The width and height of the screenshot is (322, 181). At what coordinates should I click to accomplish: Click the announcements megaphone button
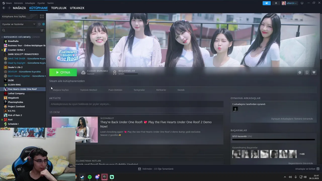pyautogui.click(x=266, y=3)
